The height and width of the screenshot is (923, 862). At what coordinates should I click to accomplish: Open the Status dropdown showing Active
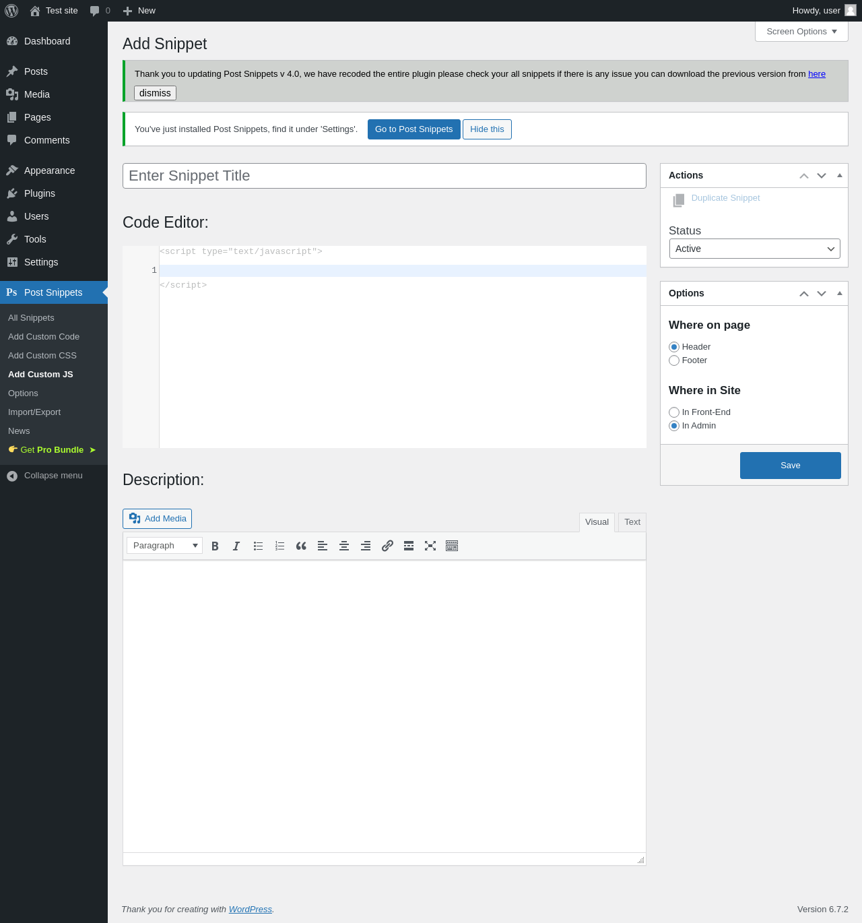click(755, 249)
